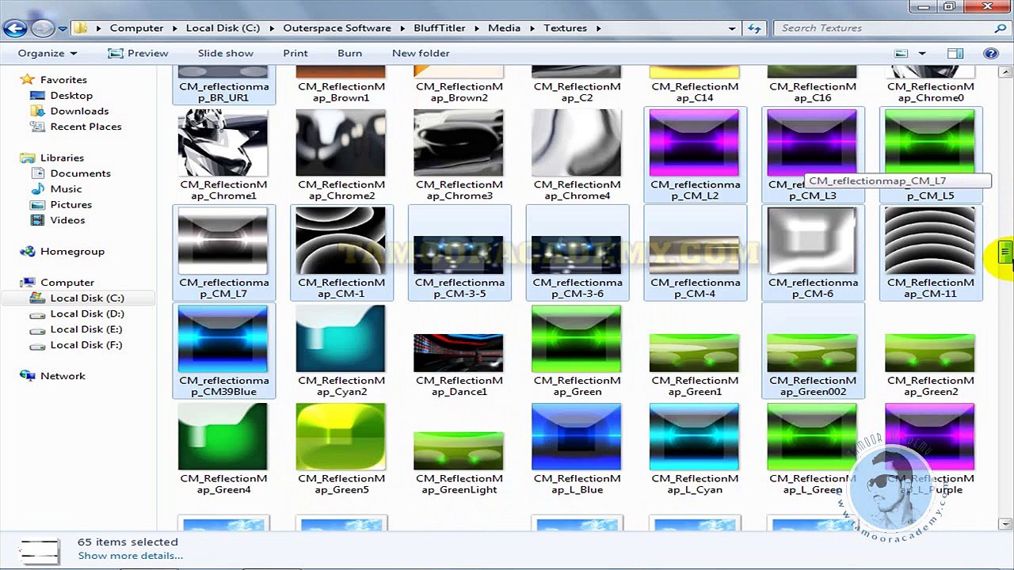1014x570 pixels.
Task: Click Print in the toolbar
Action: (295, 53)
